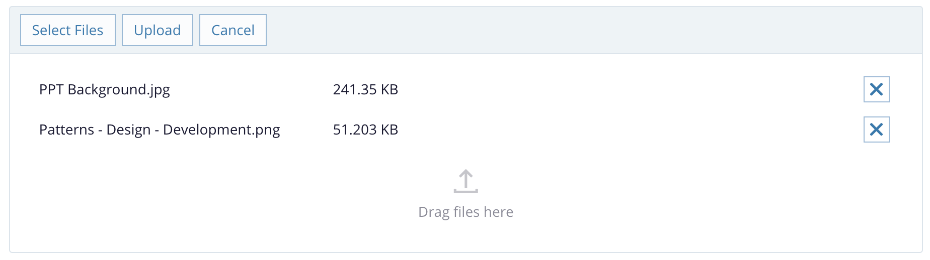The height and width of the screenshot is (260, 930).
Task: Click the 51.203 KB file size
Action: click(365, 129)
